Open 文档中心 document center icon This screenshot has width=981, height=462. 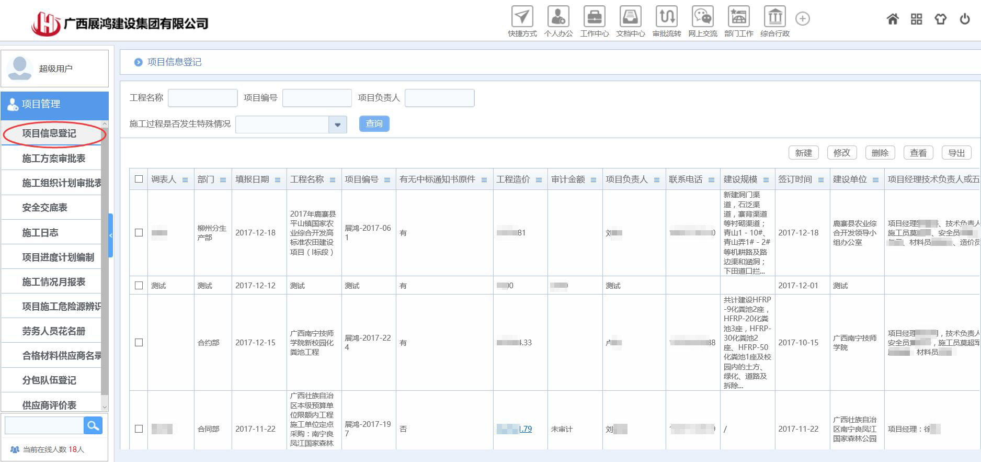(630, 17)
